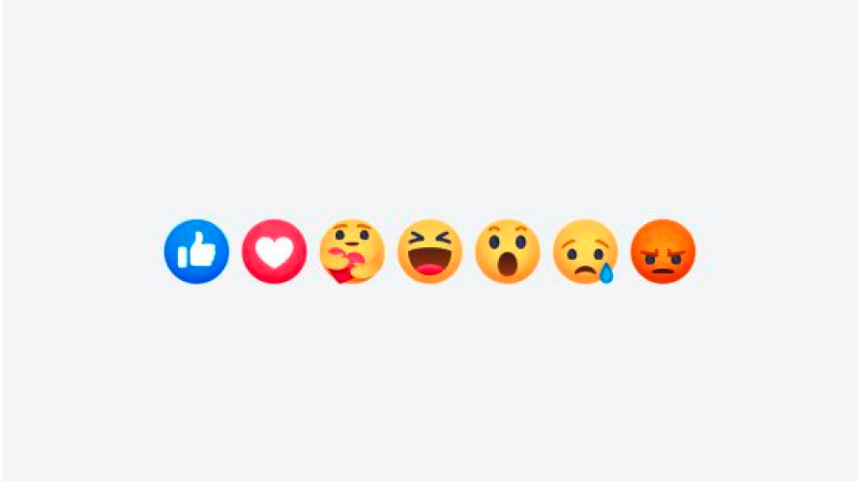This screenshot has height=482, width=858.
Task: Select the Sad crying face reaction
Action: click(x=585, y=251)
